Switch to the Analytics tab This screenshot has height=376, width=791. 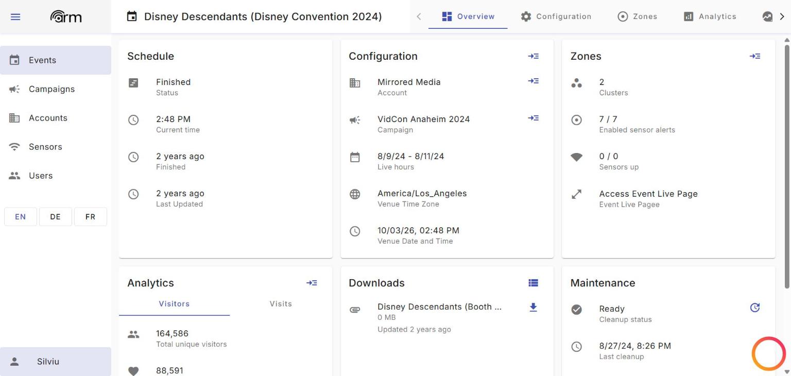pyautogui.click(x=710, y=16)
